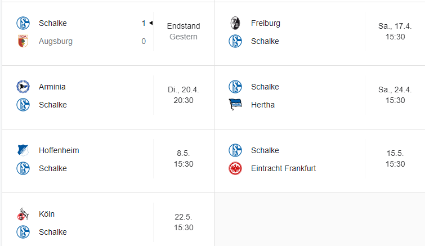Click the Augsburg club crest
Screen dimensions: 425x246
click(x=23, y=41)
